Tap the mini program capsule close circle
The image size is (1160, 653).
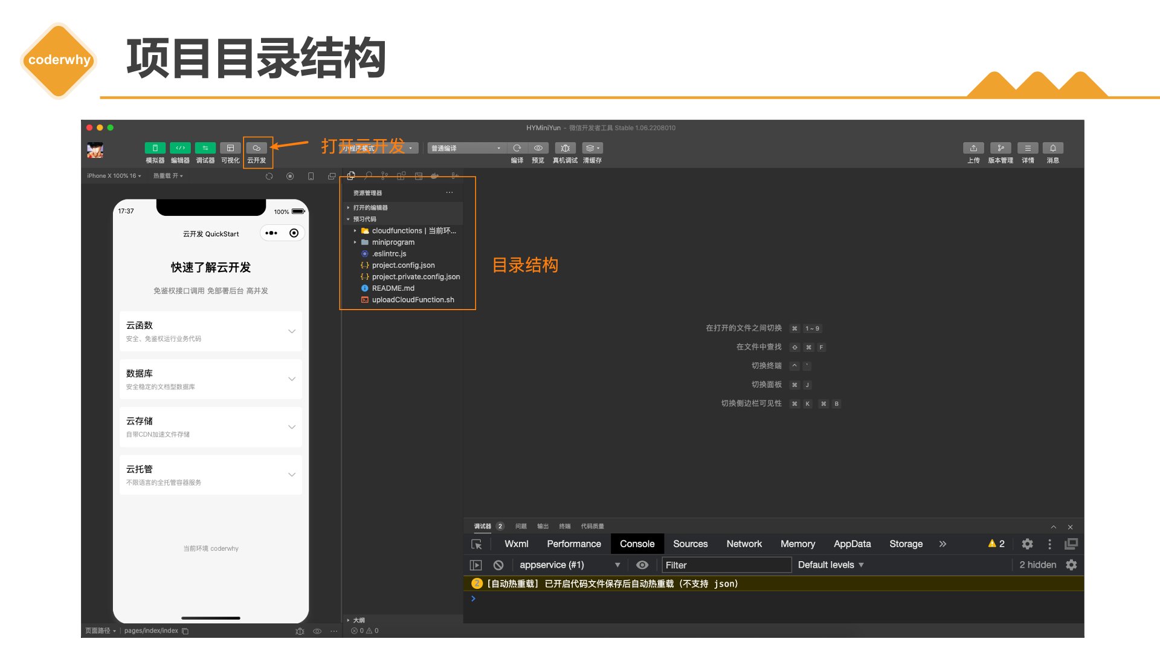click(294, 233)
